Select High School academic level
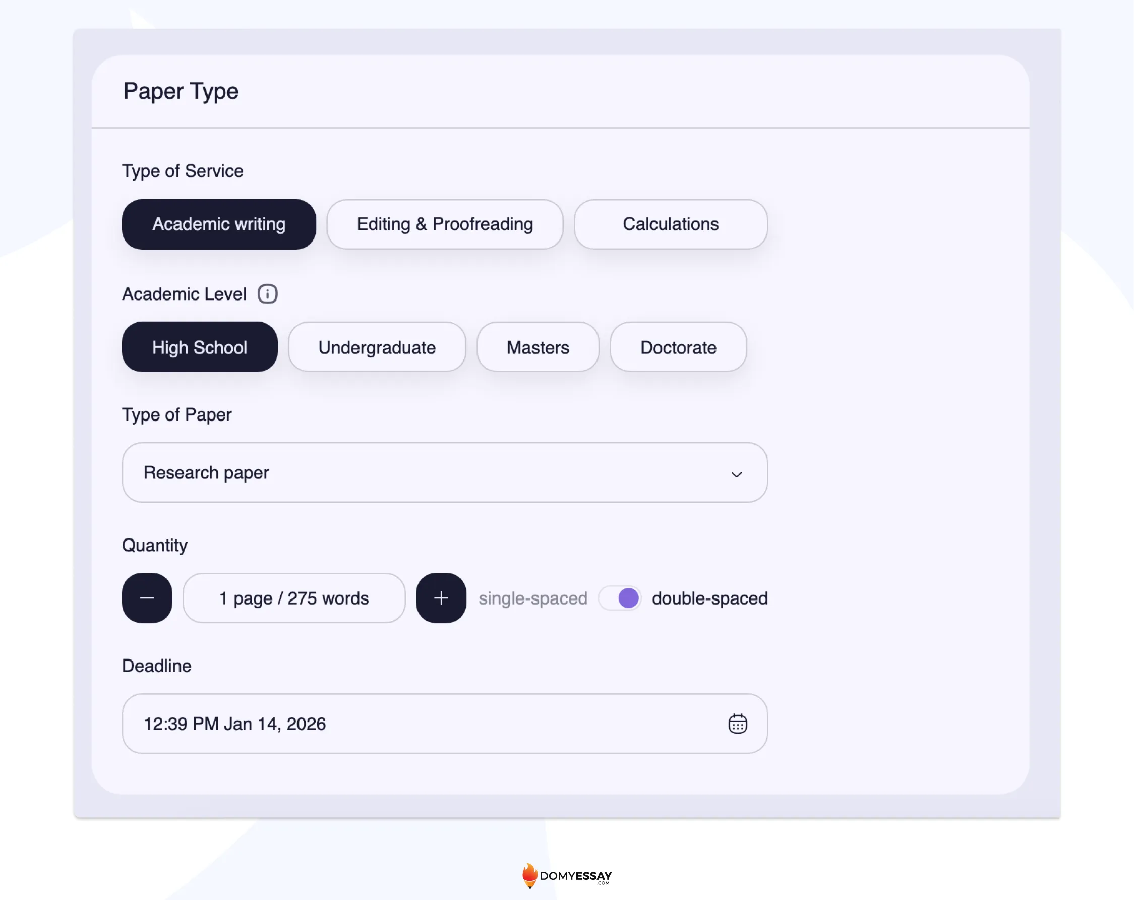This screenshot has height=900, width=1134. [x=199, y=348]
